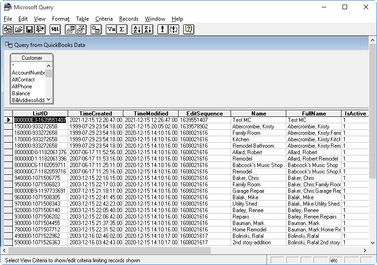This screenshot has width=377, height=265.
Task: Click the Query from QuickBooks Data window icon
Action: (9, 45)
